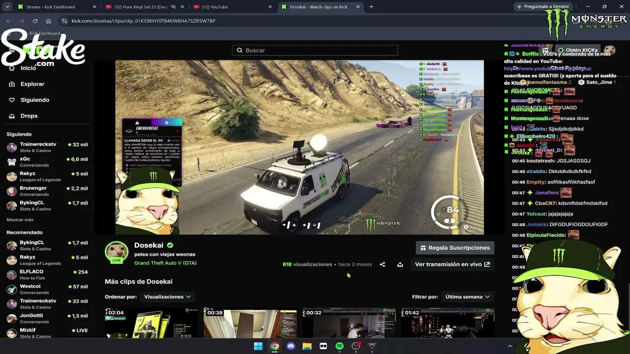The image size is (630, 354).
Task: Open Spotify from the taskbar
Action: pyautogui.click(x=340, y=346)
